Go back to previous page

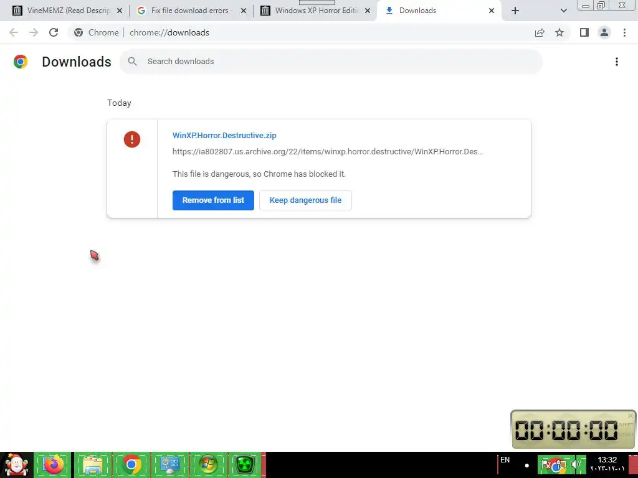click(x=14, y=32)
